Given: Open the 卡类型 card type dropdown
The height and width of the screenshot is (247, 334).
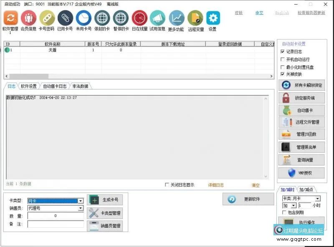Looking at the screenshot, I should [81, 201].
